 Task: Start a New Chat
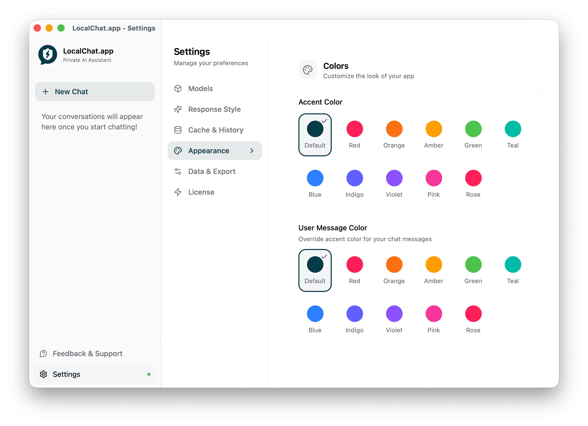click(95, 92)
